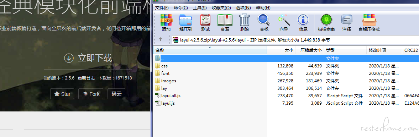Click CRC32 value 066AFA of layui.all.js

(412, 96)
